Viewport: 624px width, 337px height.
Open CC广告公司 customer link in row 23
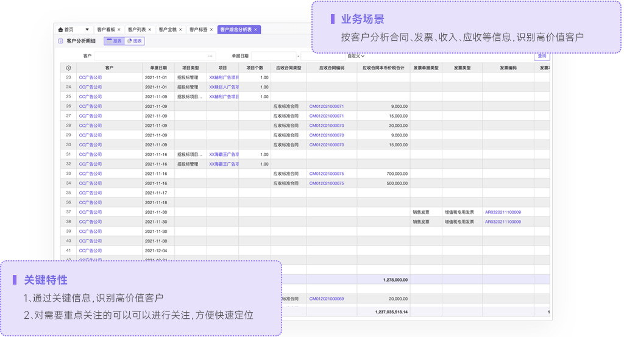[x=90, y=77]
